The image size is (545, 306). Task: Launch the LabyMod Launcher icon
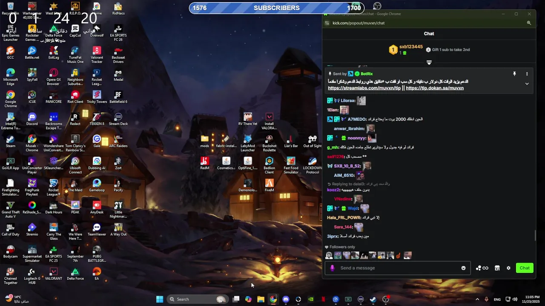tap(248, 143)
